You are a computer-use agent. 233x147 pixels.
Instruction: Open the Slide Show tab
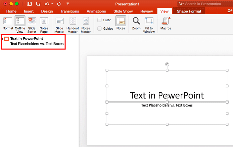(x=123, y=11)
